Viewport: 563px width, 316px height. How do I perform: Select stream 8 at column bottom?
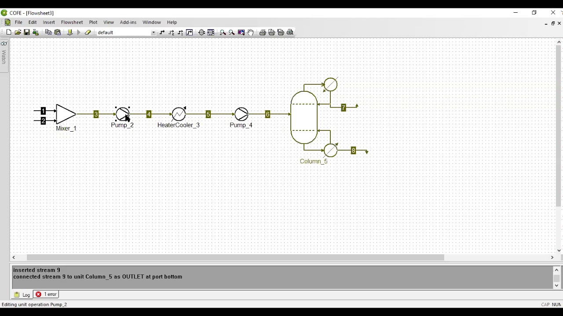tap(353, 151)
